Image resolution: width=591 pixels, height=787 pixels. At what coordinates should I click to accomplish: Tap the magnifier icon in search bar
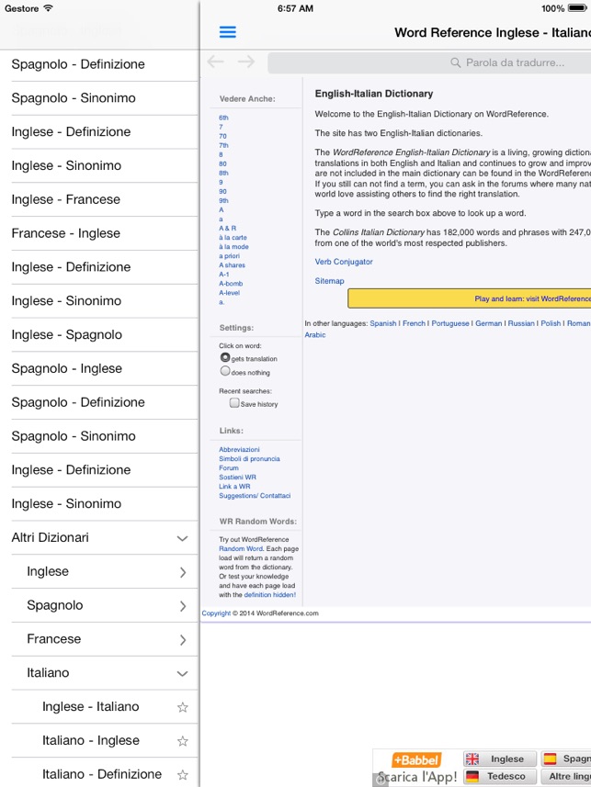coord(455,62)
